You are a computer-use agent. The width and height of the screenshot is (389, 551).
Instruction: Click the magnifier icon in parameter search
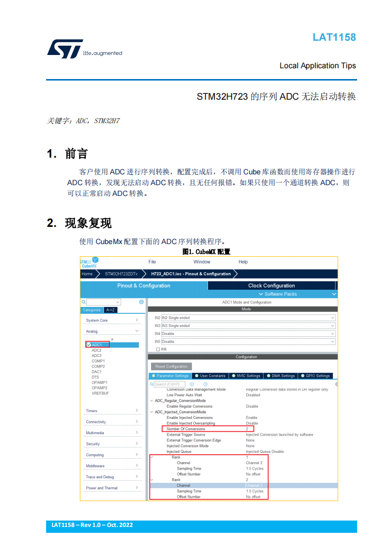pyautogui.click(x=152, y=384)
